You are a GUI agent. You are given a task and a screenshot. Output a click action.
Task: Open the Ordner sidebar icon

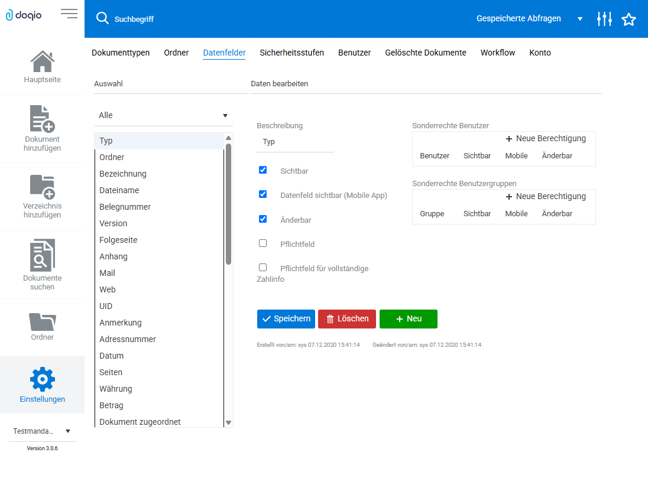(43, 321)
